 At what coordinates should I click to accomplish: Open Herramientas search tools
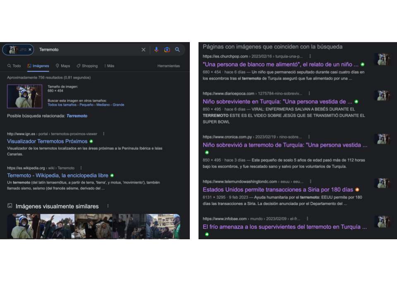click(x=169, y=66)
